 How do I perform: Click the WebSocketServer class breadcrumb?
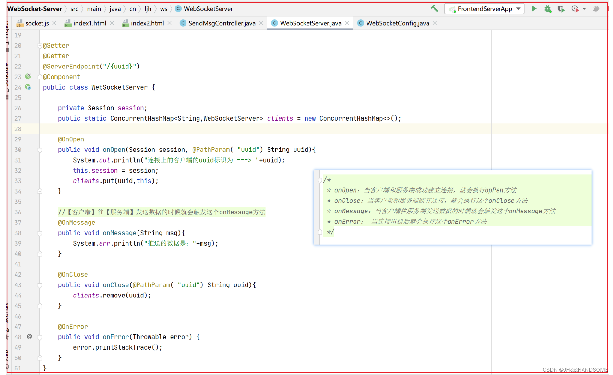[x=208, y=9]
